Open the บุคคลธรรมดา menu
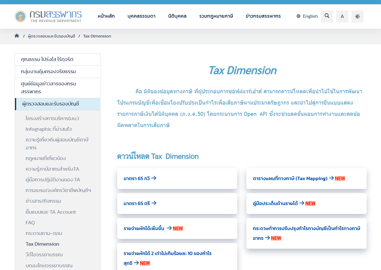Image resolution: width=381 pixels, height=270 pixels. [x=141, y=16]
